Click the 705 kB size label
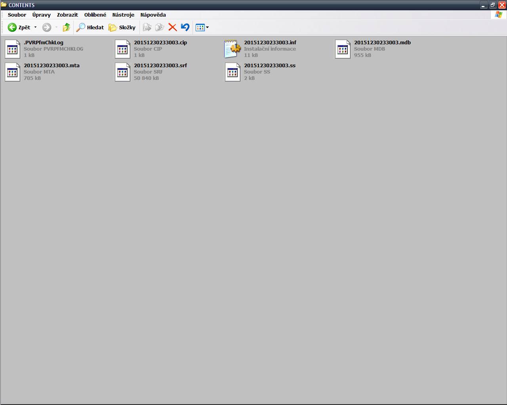Viewport: 507px width, 405px height. point(32,78)
